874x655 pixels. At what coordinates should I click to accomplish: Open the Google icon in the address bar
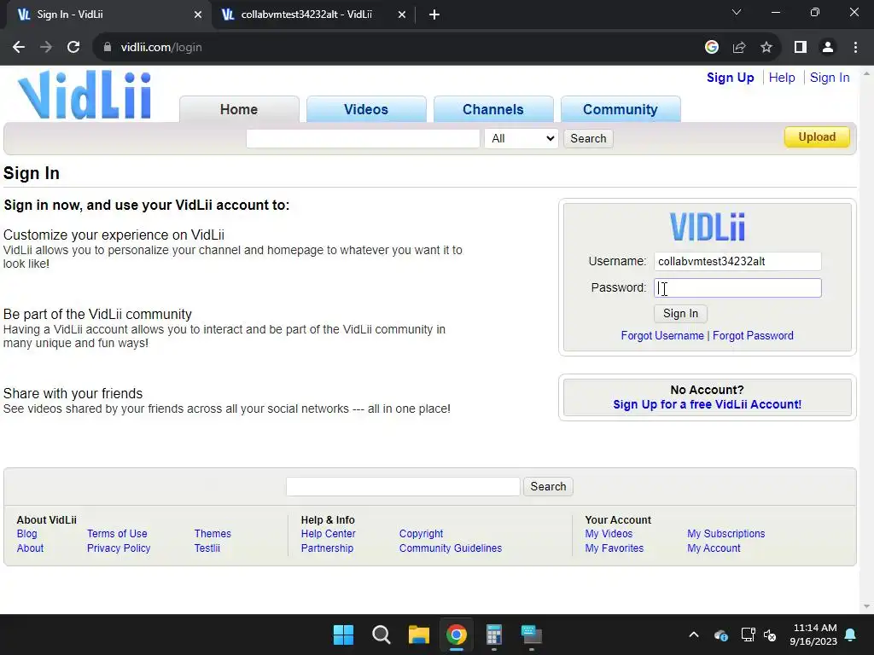711,48
